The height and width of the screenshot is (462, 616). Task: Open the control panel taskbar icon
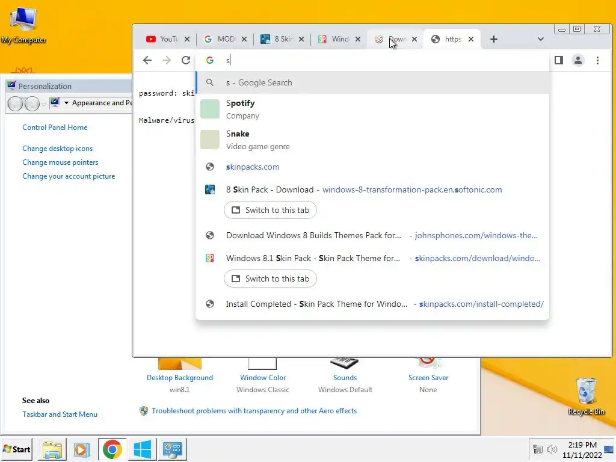pos(173,449)
